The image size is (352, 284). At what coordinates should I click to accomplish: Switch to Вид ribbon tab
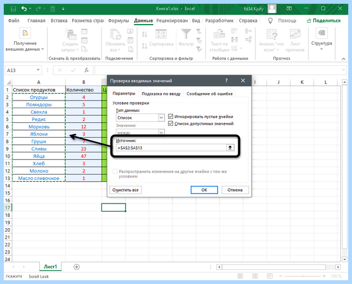coord(196,21)
